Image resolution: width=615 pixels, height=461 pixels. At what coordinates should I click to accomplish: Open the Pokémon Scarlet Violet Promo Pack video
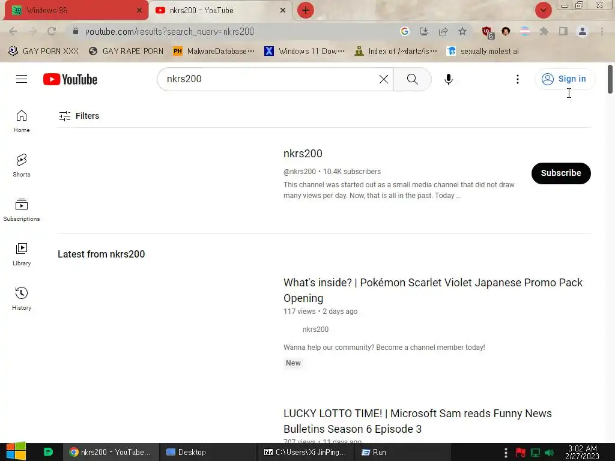click(433, 290)
